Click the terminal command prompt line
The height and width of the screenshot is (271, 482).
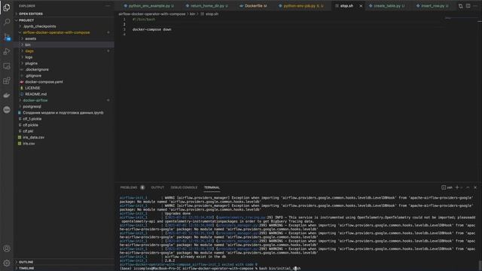pos(210,269)
